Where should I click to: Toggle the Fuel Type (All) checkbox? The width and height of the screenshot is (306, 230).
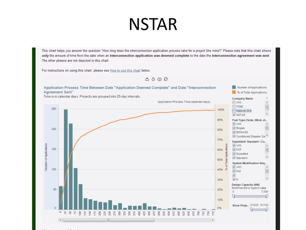click(x=234, y=124)
